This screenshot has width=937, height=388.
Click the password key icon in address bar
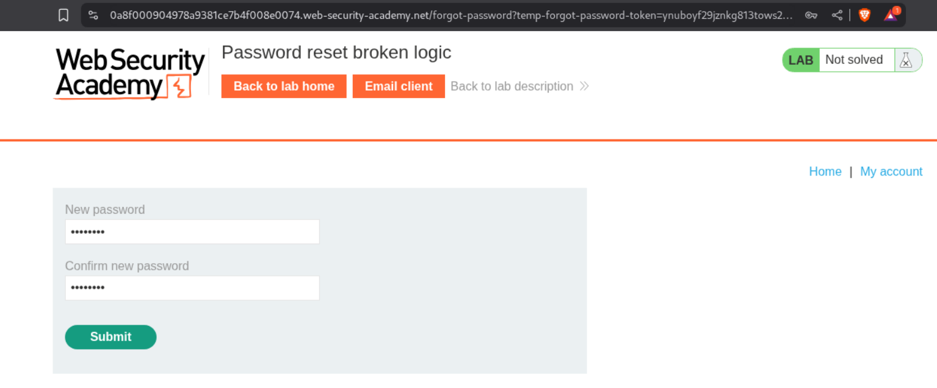[811, 15]
